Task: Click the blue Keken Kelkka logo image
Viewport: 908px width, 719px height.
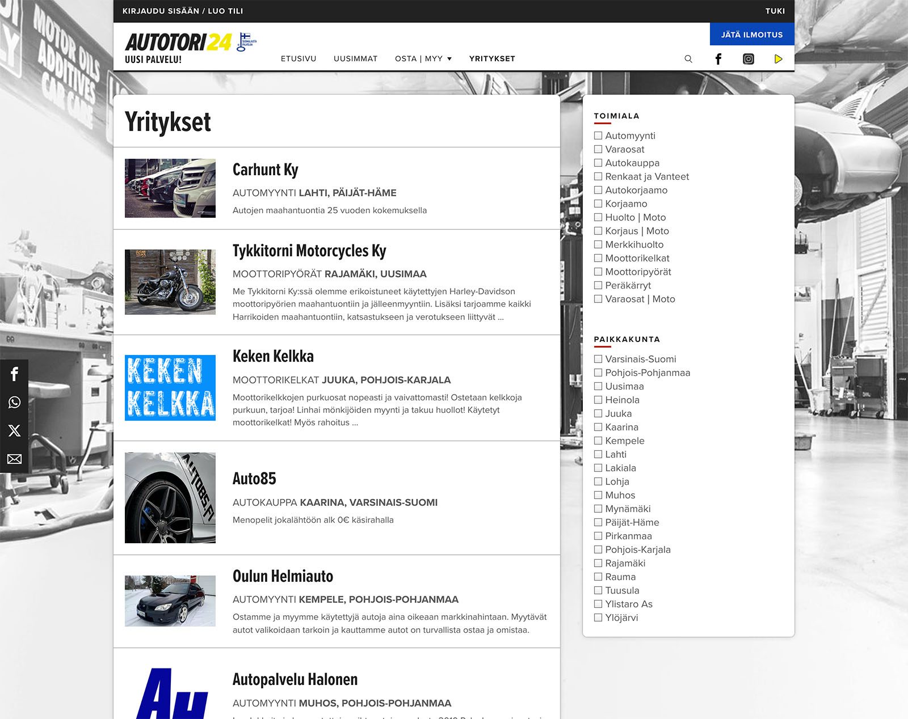Action: pos(170,388)
